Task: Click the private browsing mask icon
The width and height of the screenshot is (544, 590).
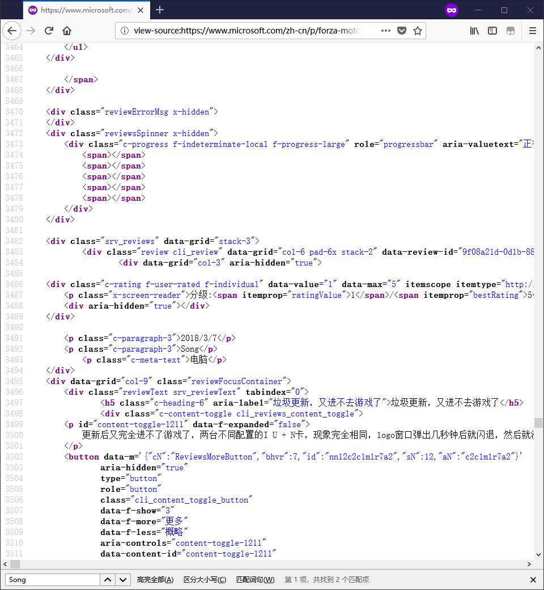Action: [452, 10]
